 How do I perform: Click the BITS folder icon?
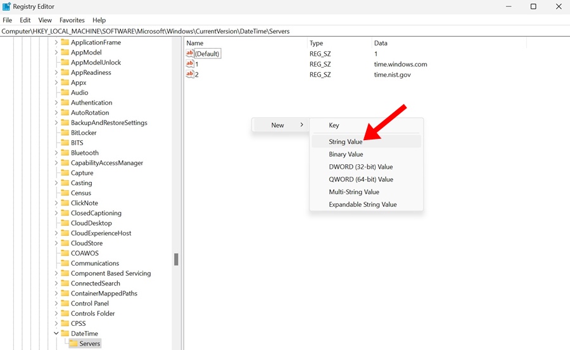(x=65, y=143)
